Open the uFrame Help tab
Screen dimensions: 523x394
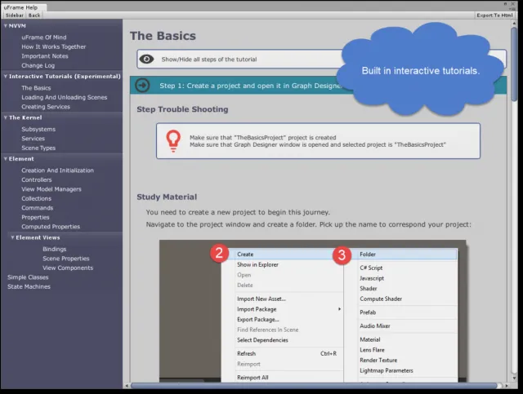(x=20, y=7)
